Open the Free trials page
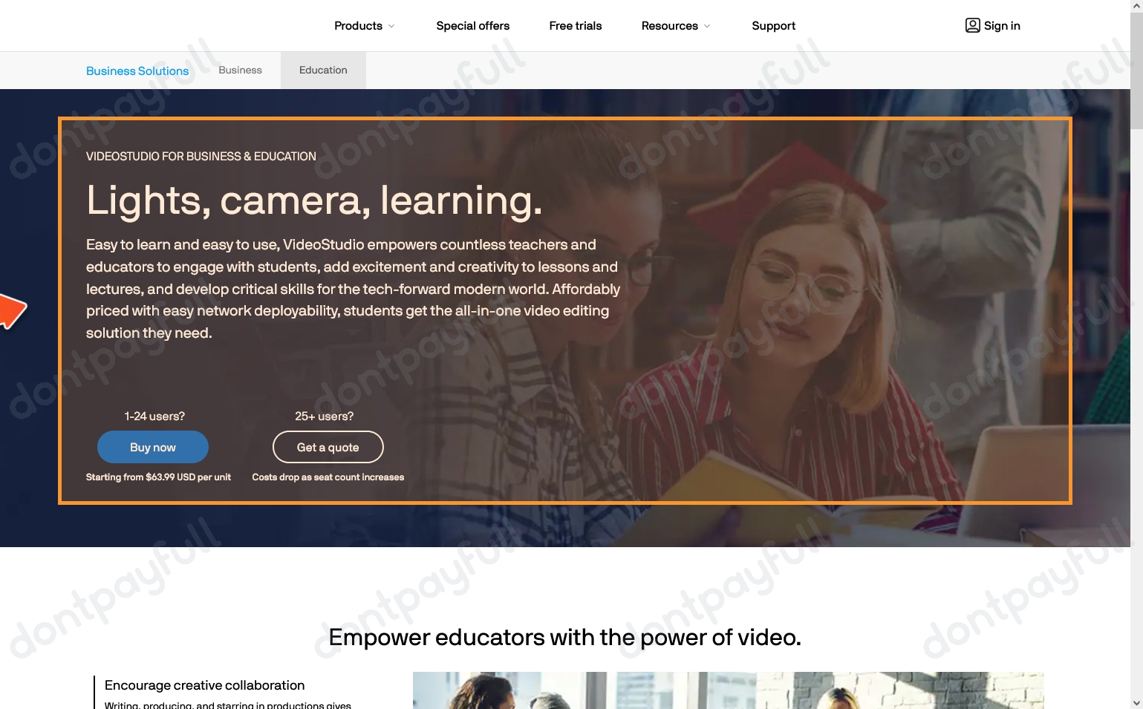1143x709 pixels. (575, 25)
